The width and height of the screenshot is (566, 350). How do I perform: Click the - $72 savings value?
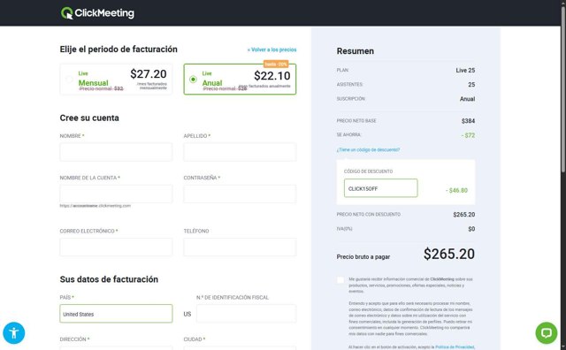(468, 135)
